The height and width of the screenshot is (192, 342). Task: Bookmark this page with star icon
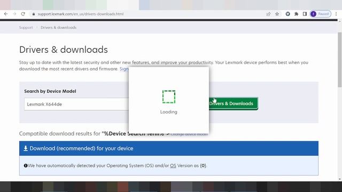point(277,14)
